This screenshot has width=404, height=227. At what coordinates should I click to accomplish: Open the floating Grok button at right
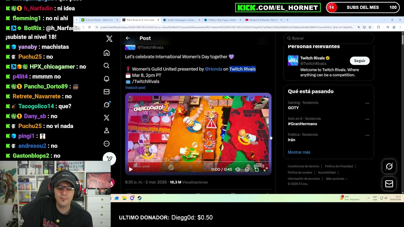tap(389, 166)
